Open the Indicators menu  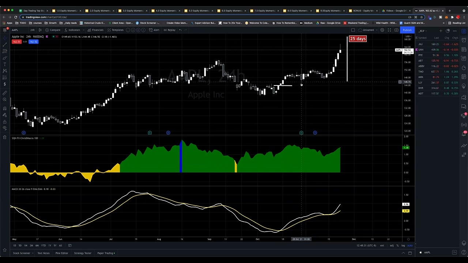click(72, 30)
